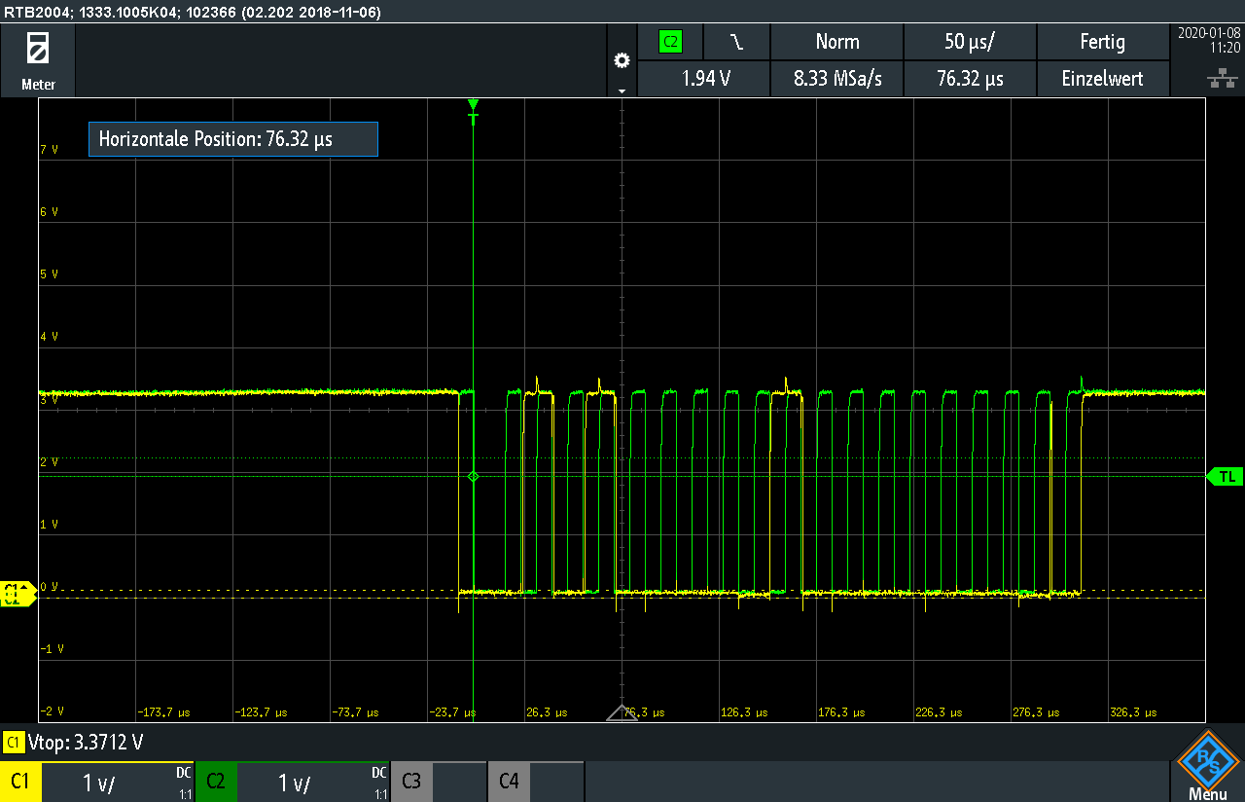Image resolution: width=1245 pixels, height=802 pixels.
Task: Click the green trigger position marker at top
Action: click(x=474, y=105)
